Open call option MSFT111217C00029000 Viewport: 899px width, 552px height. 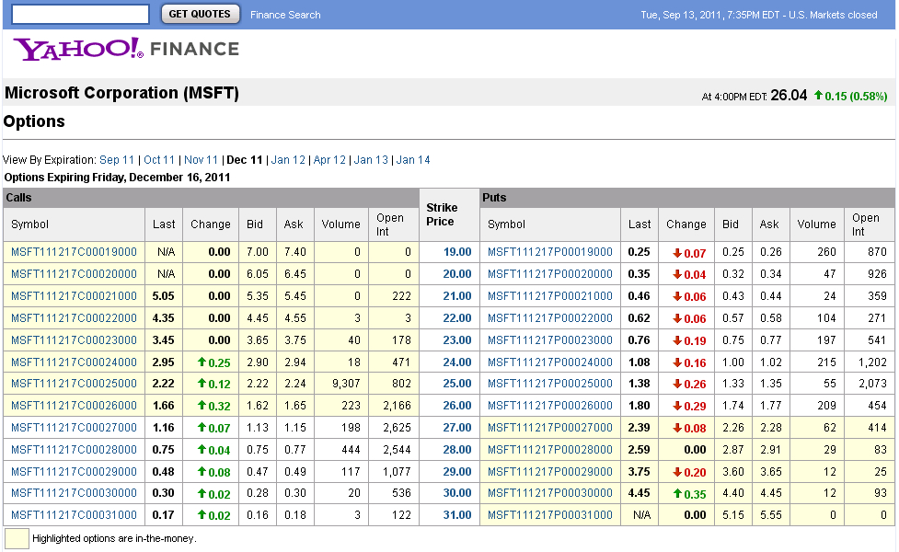coord(74,472)
